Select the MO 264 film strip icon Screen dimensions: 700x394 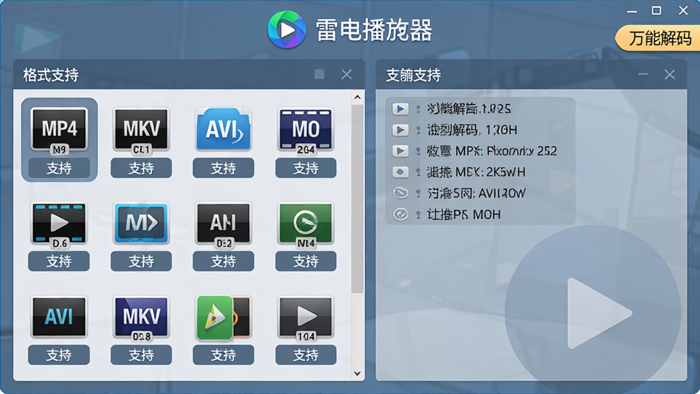point(306,131)
